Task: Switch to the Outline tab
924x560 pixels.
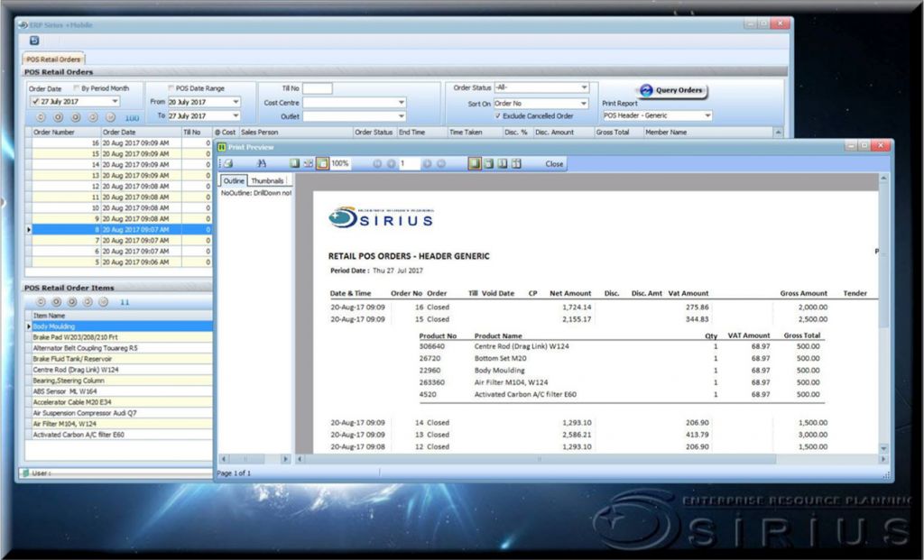Action: click(234, 180)
